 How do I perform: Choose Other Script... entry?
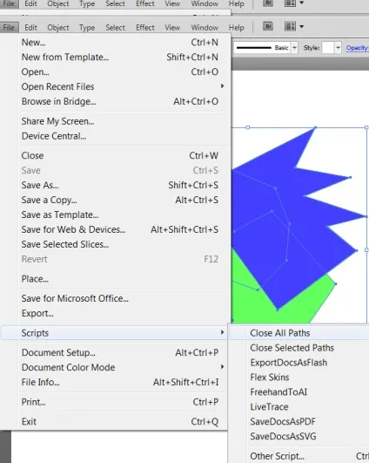[299, 456]
